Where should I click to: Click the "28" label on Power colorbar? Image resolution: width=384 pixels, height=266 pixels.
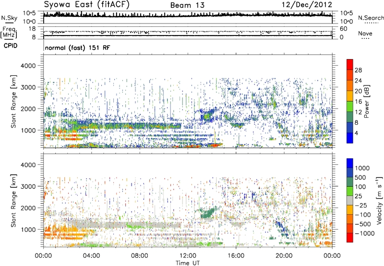pos(358,70)
